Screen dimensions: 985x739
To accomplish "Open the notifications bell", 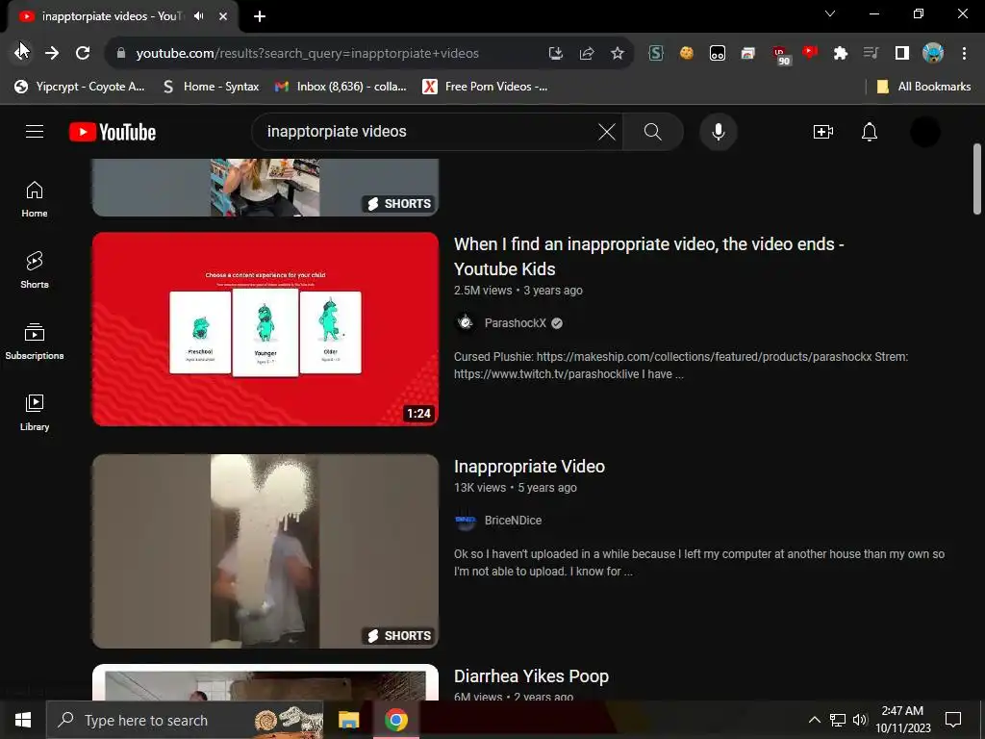I will [x=869, y=131].
